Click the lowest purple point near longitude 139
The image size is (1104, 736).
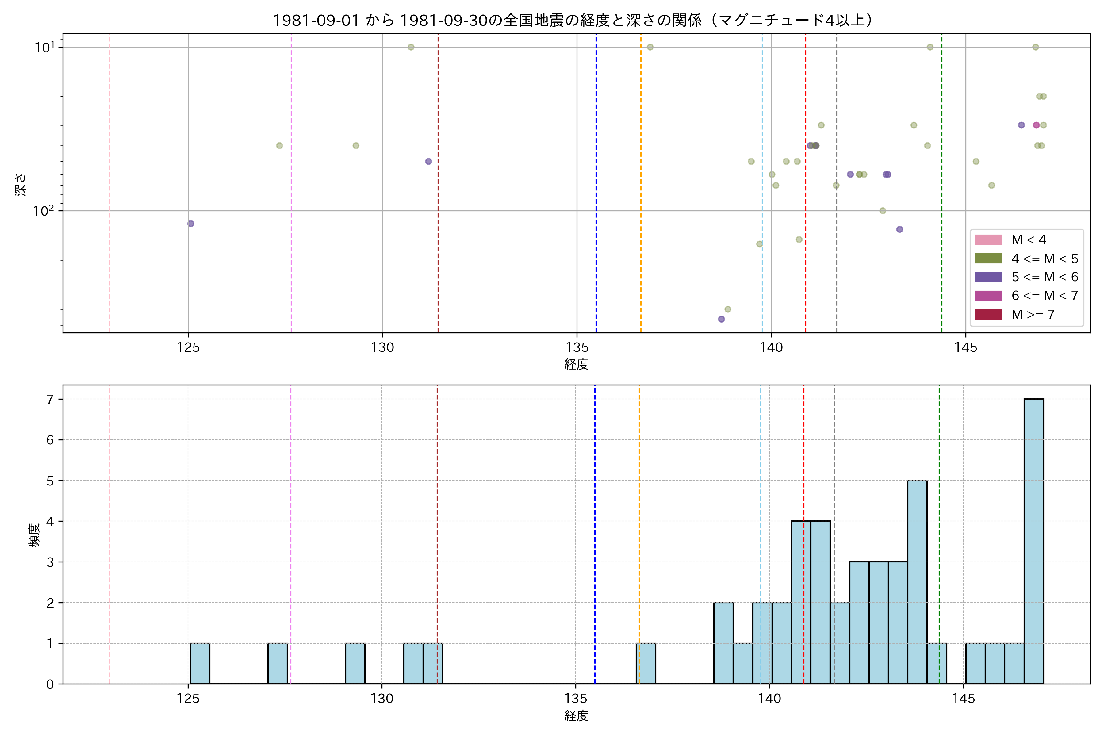click(722, 319)
